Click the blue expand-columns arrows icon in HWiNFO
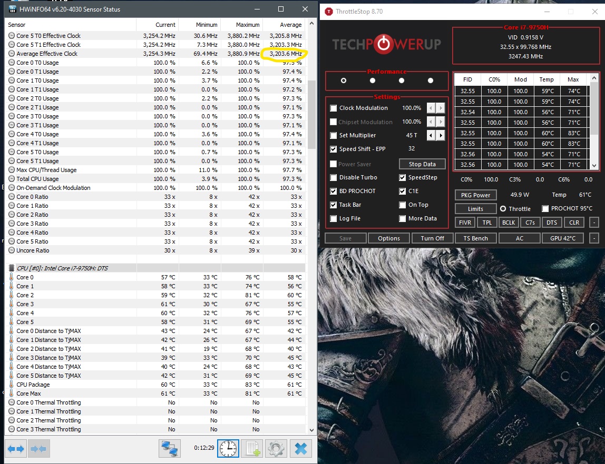 point(16,449)
